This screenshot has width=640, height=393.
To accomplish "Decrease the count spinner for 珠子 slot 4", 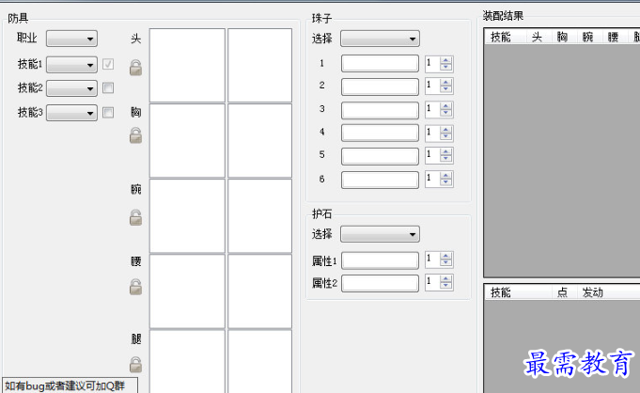I will click(445, 136).
